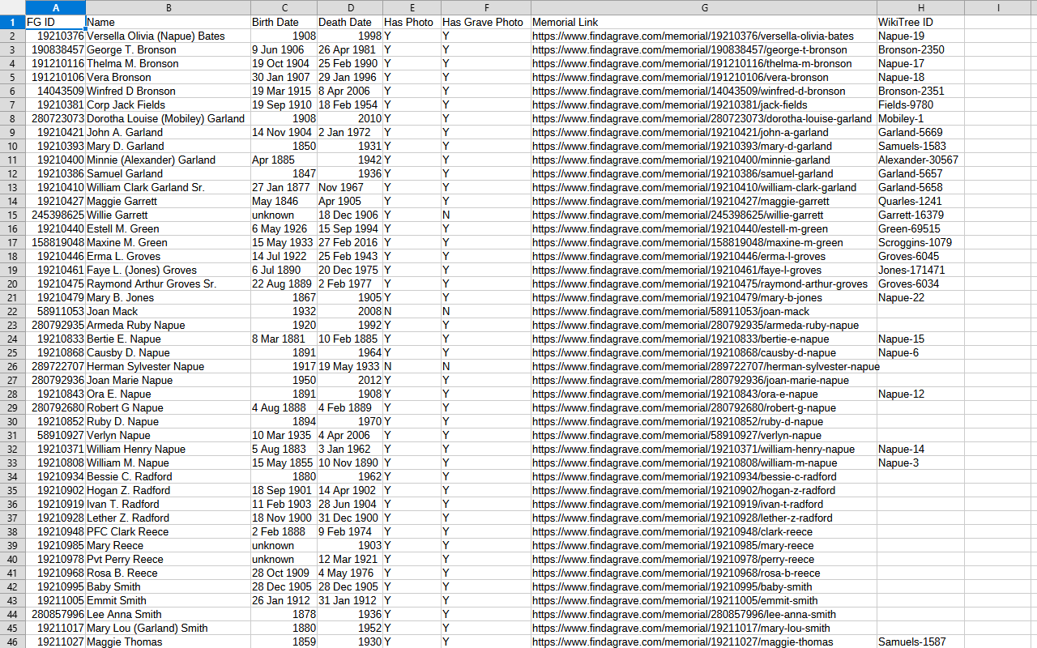Select death date cell '18 Dec 1906'
The height and width of the screenshot is (648, 1037).
pyautogui.click(x=350, y=215)
